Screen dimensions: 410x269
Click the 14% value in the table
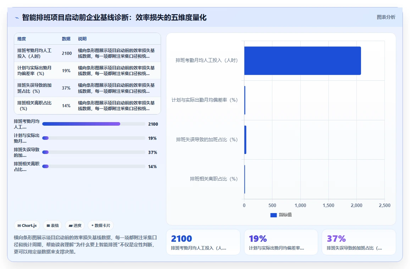point(66,106)
